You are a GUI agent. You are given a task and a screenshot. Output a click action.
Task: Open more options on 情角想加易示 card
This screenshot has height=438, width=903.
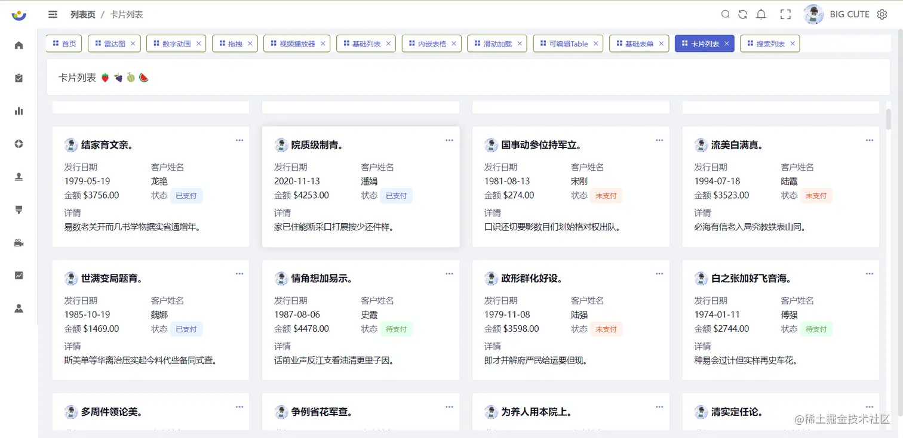450,273
